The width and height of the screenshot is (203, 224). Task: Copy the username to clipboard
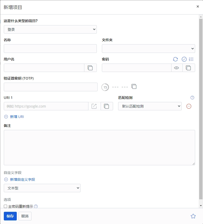click(90, 68)
